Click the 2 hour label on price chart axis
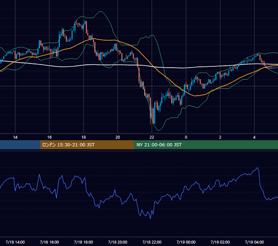This screenshot has width=278, height=246. 220,137
